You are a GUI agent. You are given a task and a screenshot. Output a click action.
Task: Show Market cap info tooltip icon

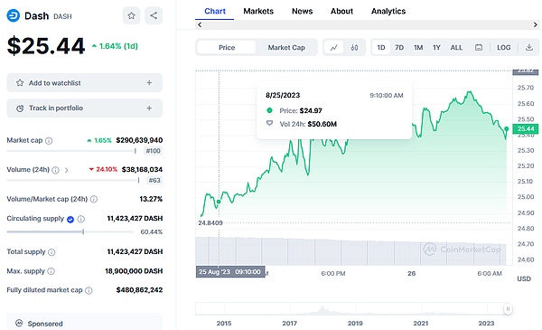tap(49, 140)
